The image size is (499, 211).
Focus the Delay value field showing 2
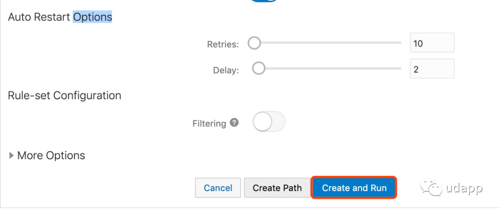tap(432, 68)
